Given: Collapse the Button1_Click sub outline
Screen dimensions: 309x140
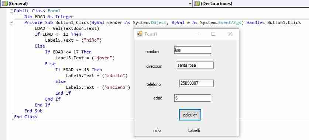Looking at the screenshot, I should [x=11, y=22].
